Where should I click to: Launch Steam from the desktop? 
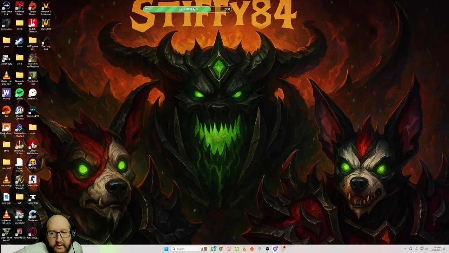tap(19, 42)
